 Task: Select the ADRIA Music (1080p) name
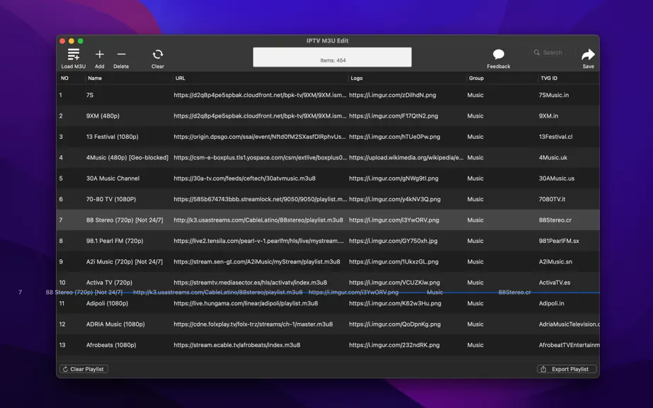[x=115, y=324]
